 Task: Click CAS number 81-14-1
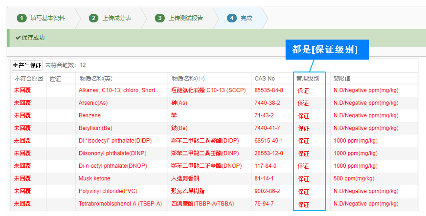pyautogui.click(x=264, y=178)
